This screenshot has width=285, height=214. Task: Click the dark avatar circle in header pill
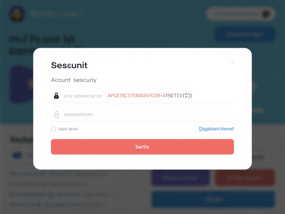tap(266, 14)
